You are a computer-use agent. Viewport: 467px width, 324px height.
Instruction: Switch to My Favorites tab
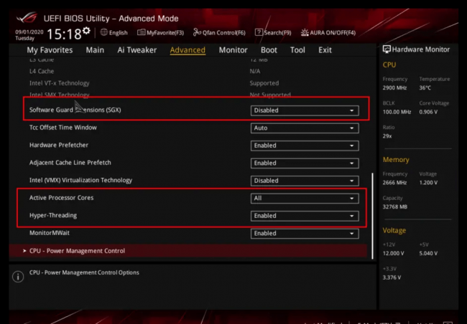50,50
